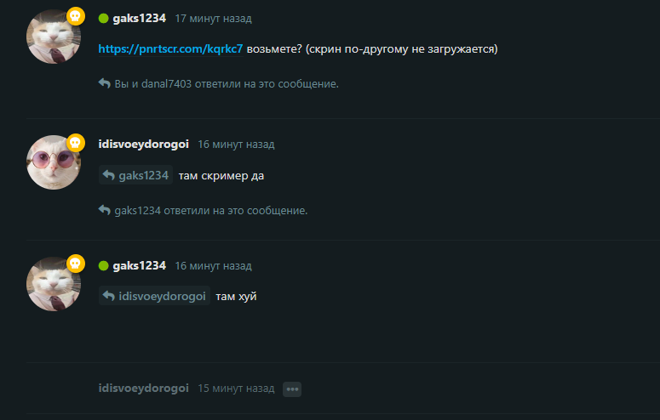Open the pnrtscr.com/kqrkc7 link
Image resolution: width=660 pixels, height=420 pixels.
point(170,48)
